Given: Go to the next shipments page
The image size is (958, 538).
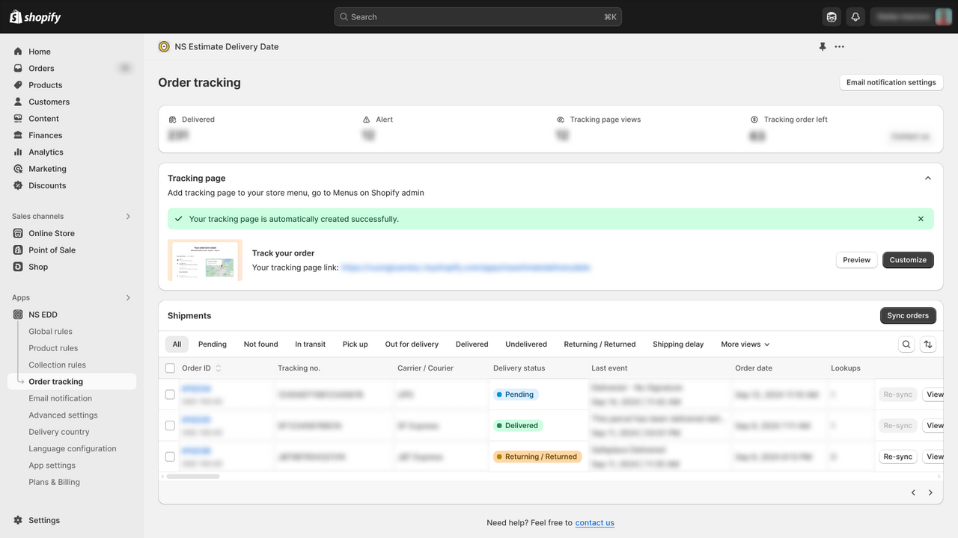Looking at the screenshot, I should click(930, 492).
